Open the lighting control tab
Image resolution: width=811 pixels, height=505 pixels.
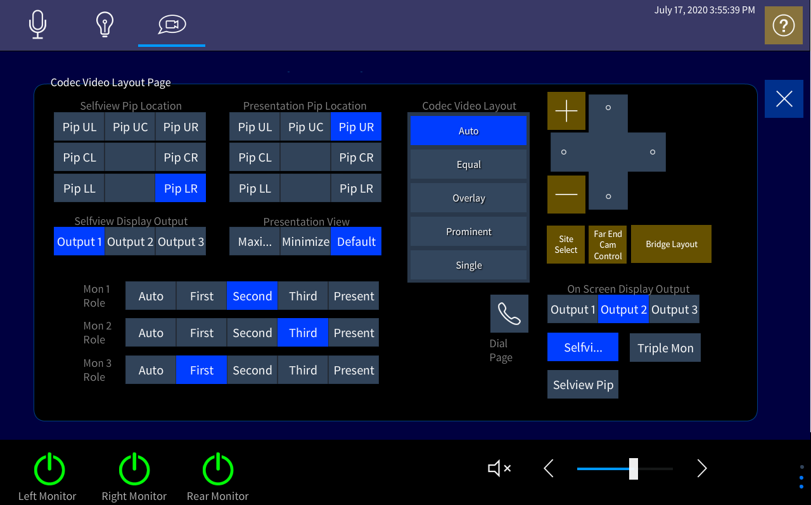coord(104,24)
